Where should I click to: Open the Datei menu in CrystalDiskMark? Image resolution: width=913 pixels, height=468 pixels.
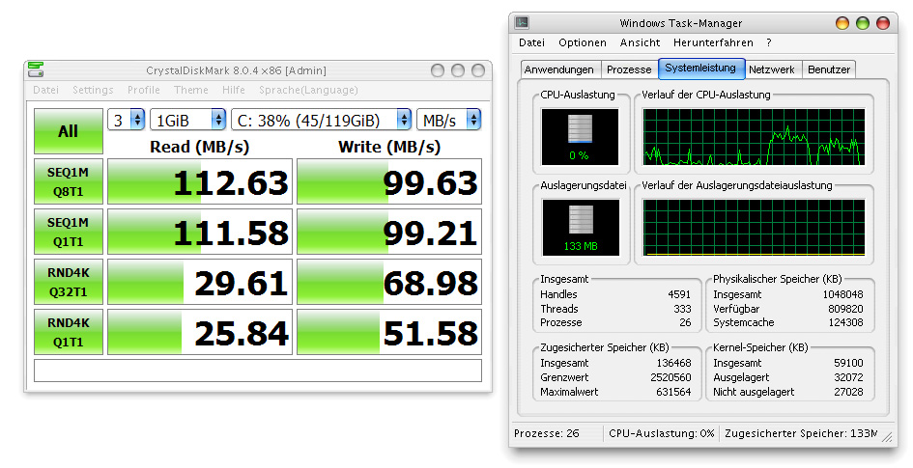tap(45, 90)
